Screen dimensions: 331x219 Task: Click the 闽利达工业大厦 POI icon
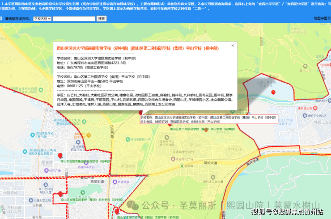pos(213,177)
